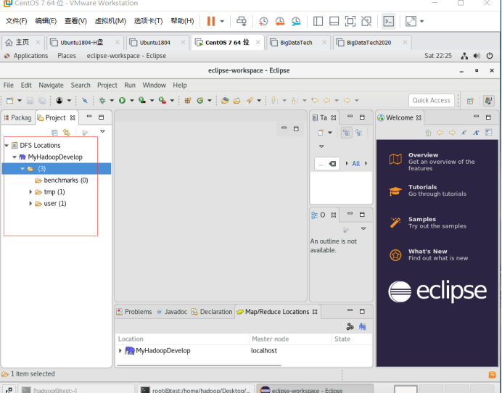Switch to the Package Explorer tab

(17, 117)
